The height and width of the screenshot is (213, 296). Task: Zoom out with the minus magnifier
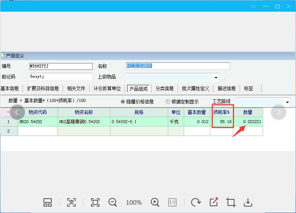113,202
